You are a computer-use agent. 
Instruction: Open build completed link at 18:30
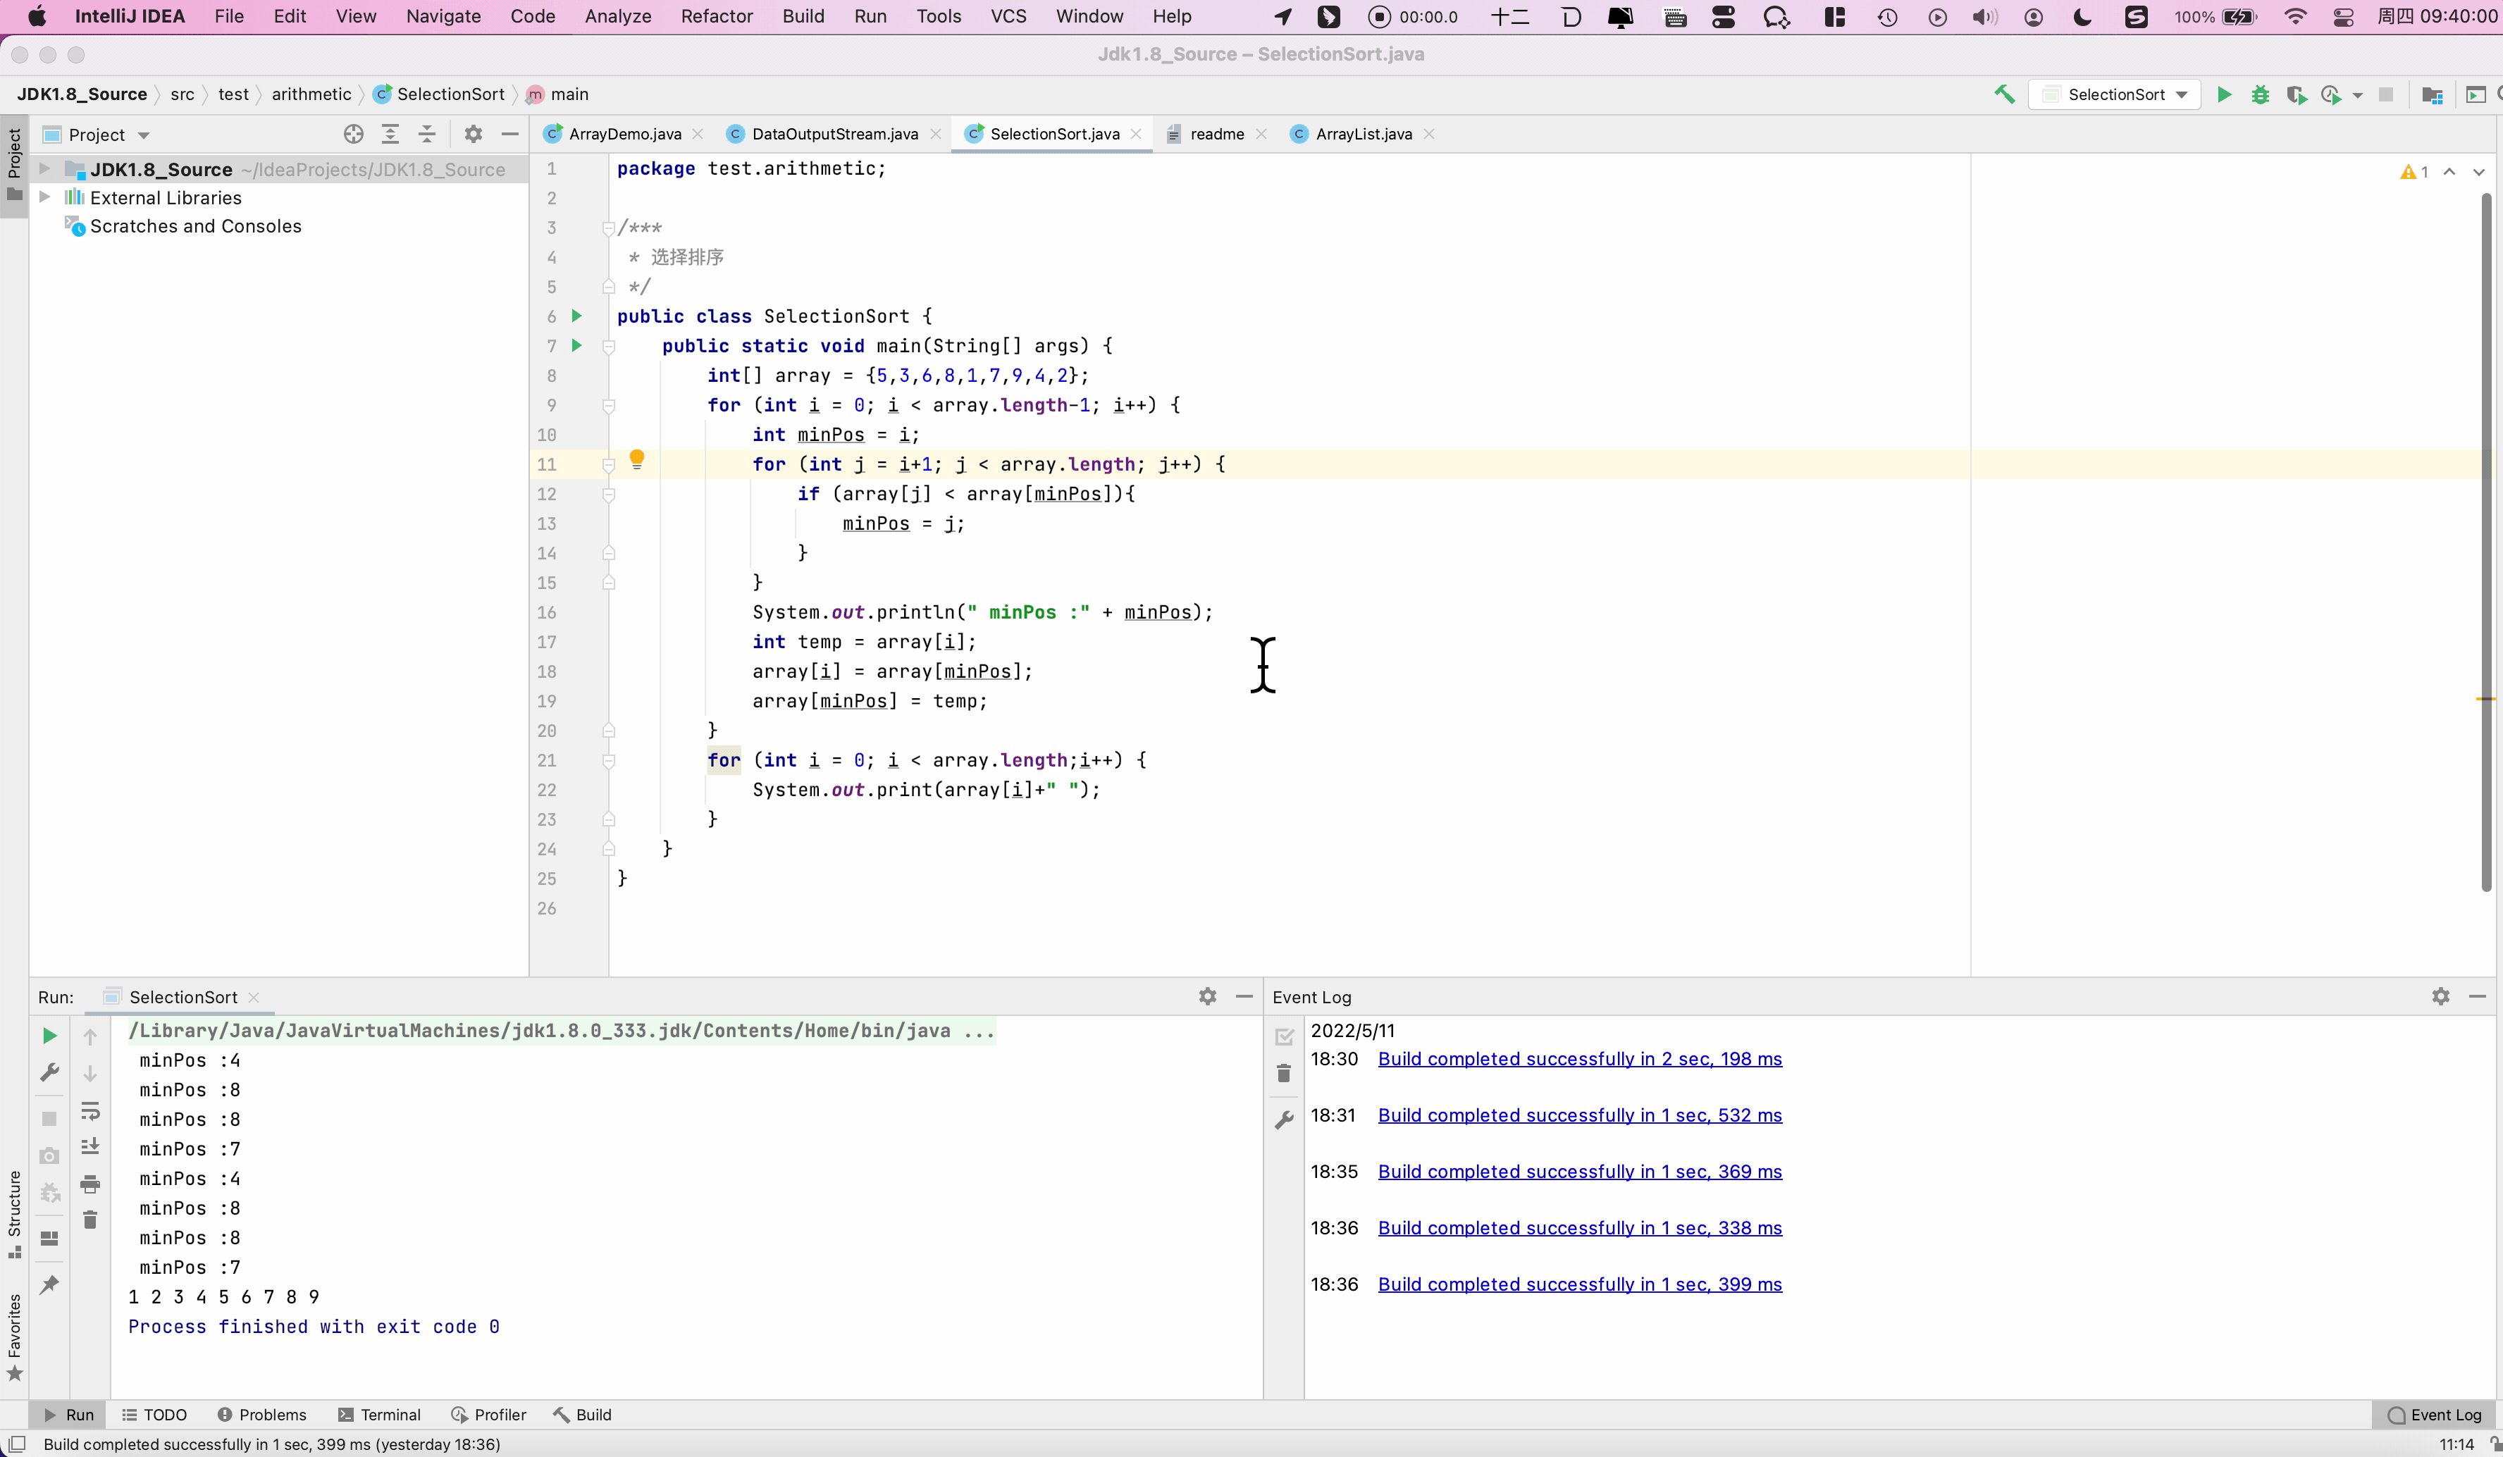[1579, 1059]
